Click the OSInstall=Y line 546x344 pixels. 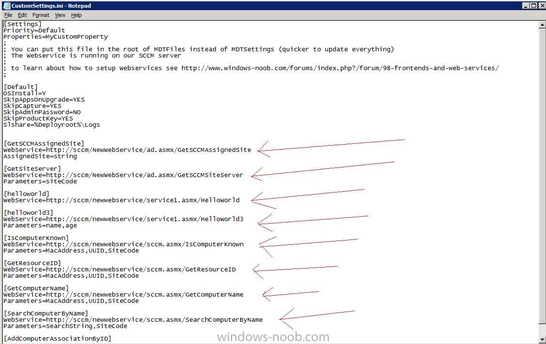coord(25,93)
